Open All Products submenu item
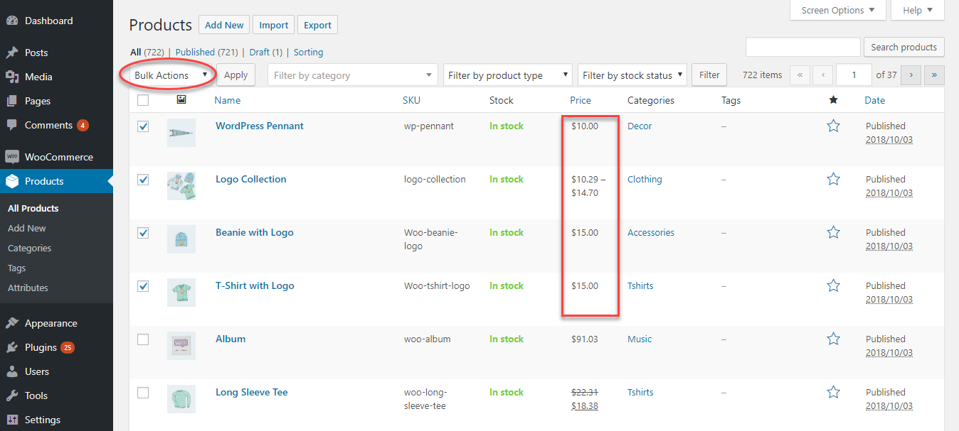Screen dimensions: 959x431 pyautogui.click(x=33, y=208)
